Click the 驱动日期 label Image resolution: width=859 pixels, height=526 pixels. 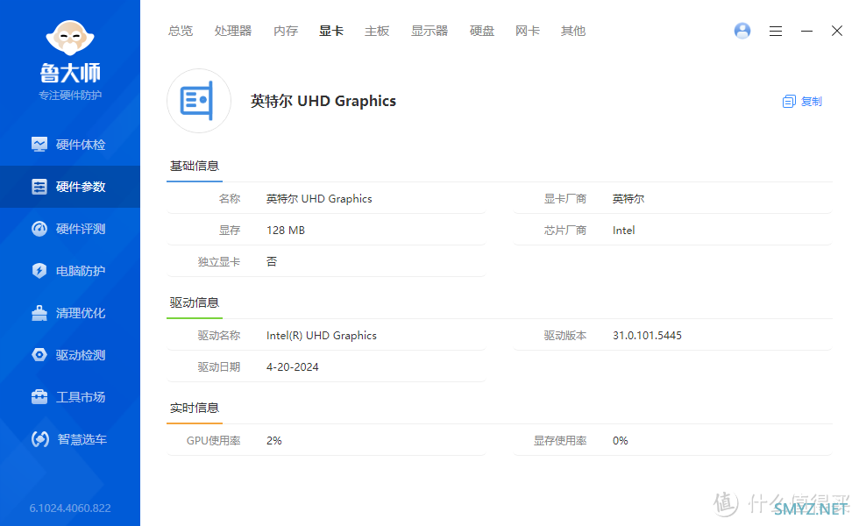[219, 367]
